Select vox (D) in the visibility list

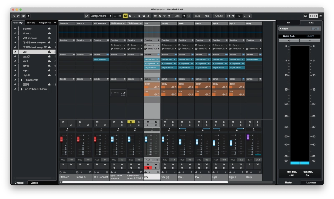click(x=26, y=57)
